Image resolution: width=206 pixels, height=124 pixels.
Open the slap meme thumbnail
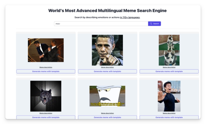point(46,50)
